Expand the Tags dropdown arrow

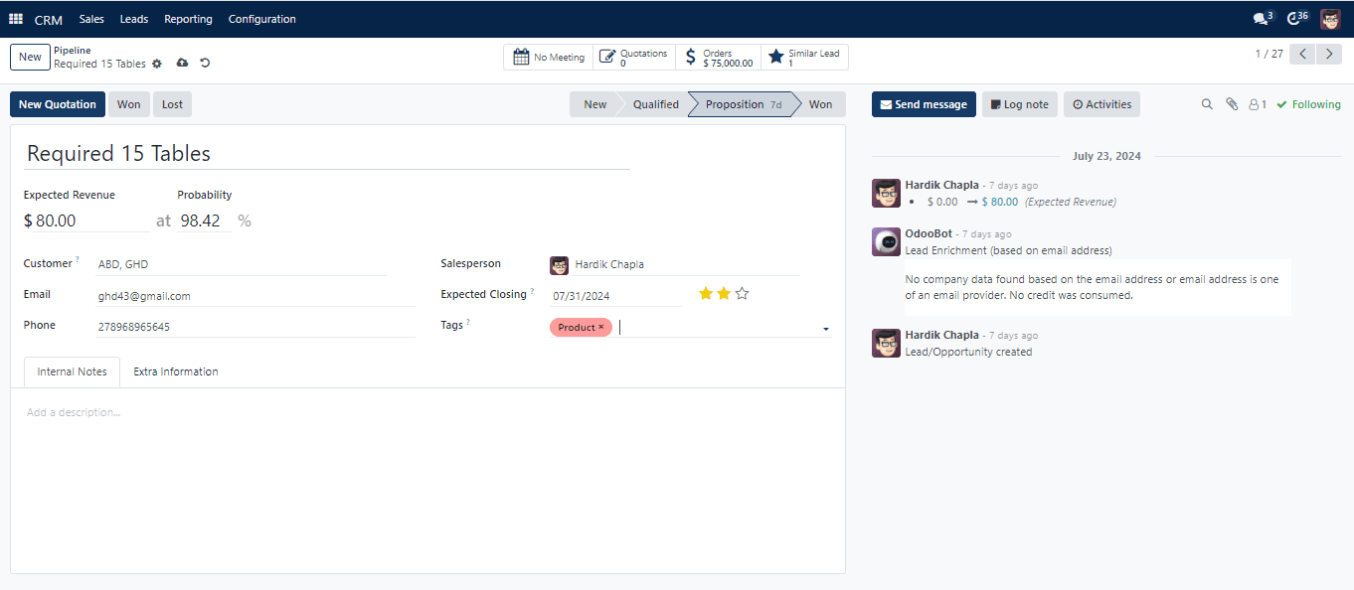pos(826,329)
